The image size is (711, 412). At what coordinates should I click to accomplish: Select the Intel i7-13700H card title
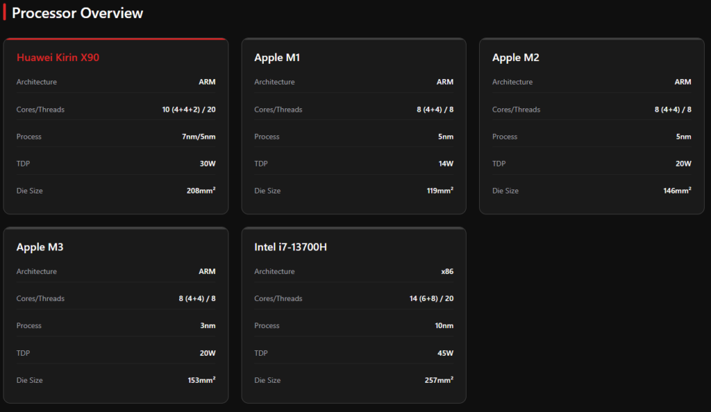click(290, 247)
